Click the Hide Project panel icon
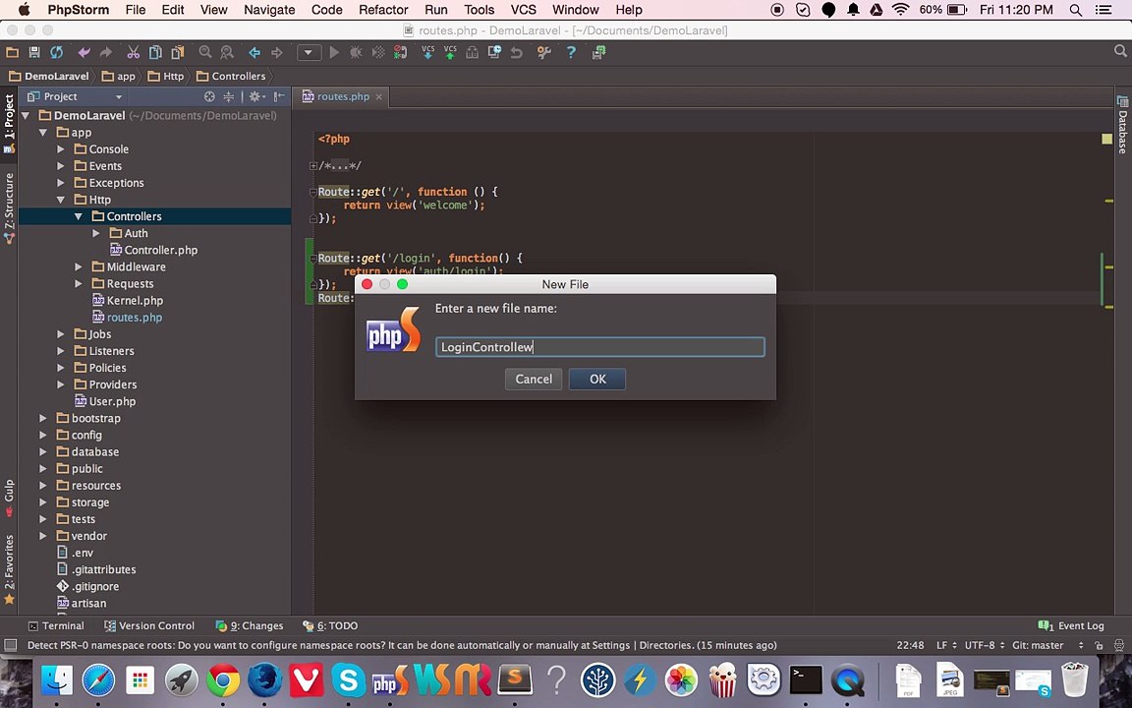The width and height of the screenshot is (1132, 708). (x=279, y=96)
